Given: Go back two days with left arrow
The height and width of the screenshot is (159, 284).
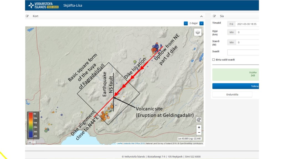Looking at the screenshot, I should click(186, 23).
